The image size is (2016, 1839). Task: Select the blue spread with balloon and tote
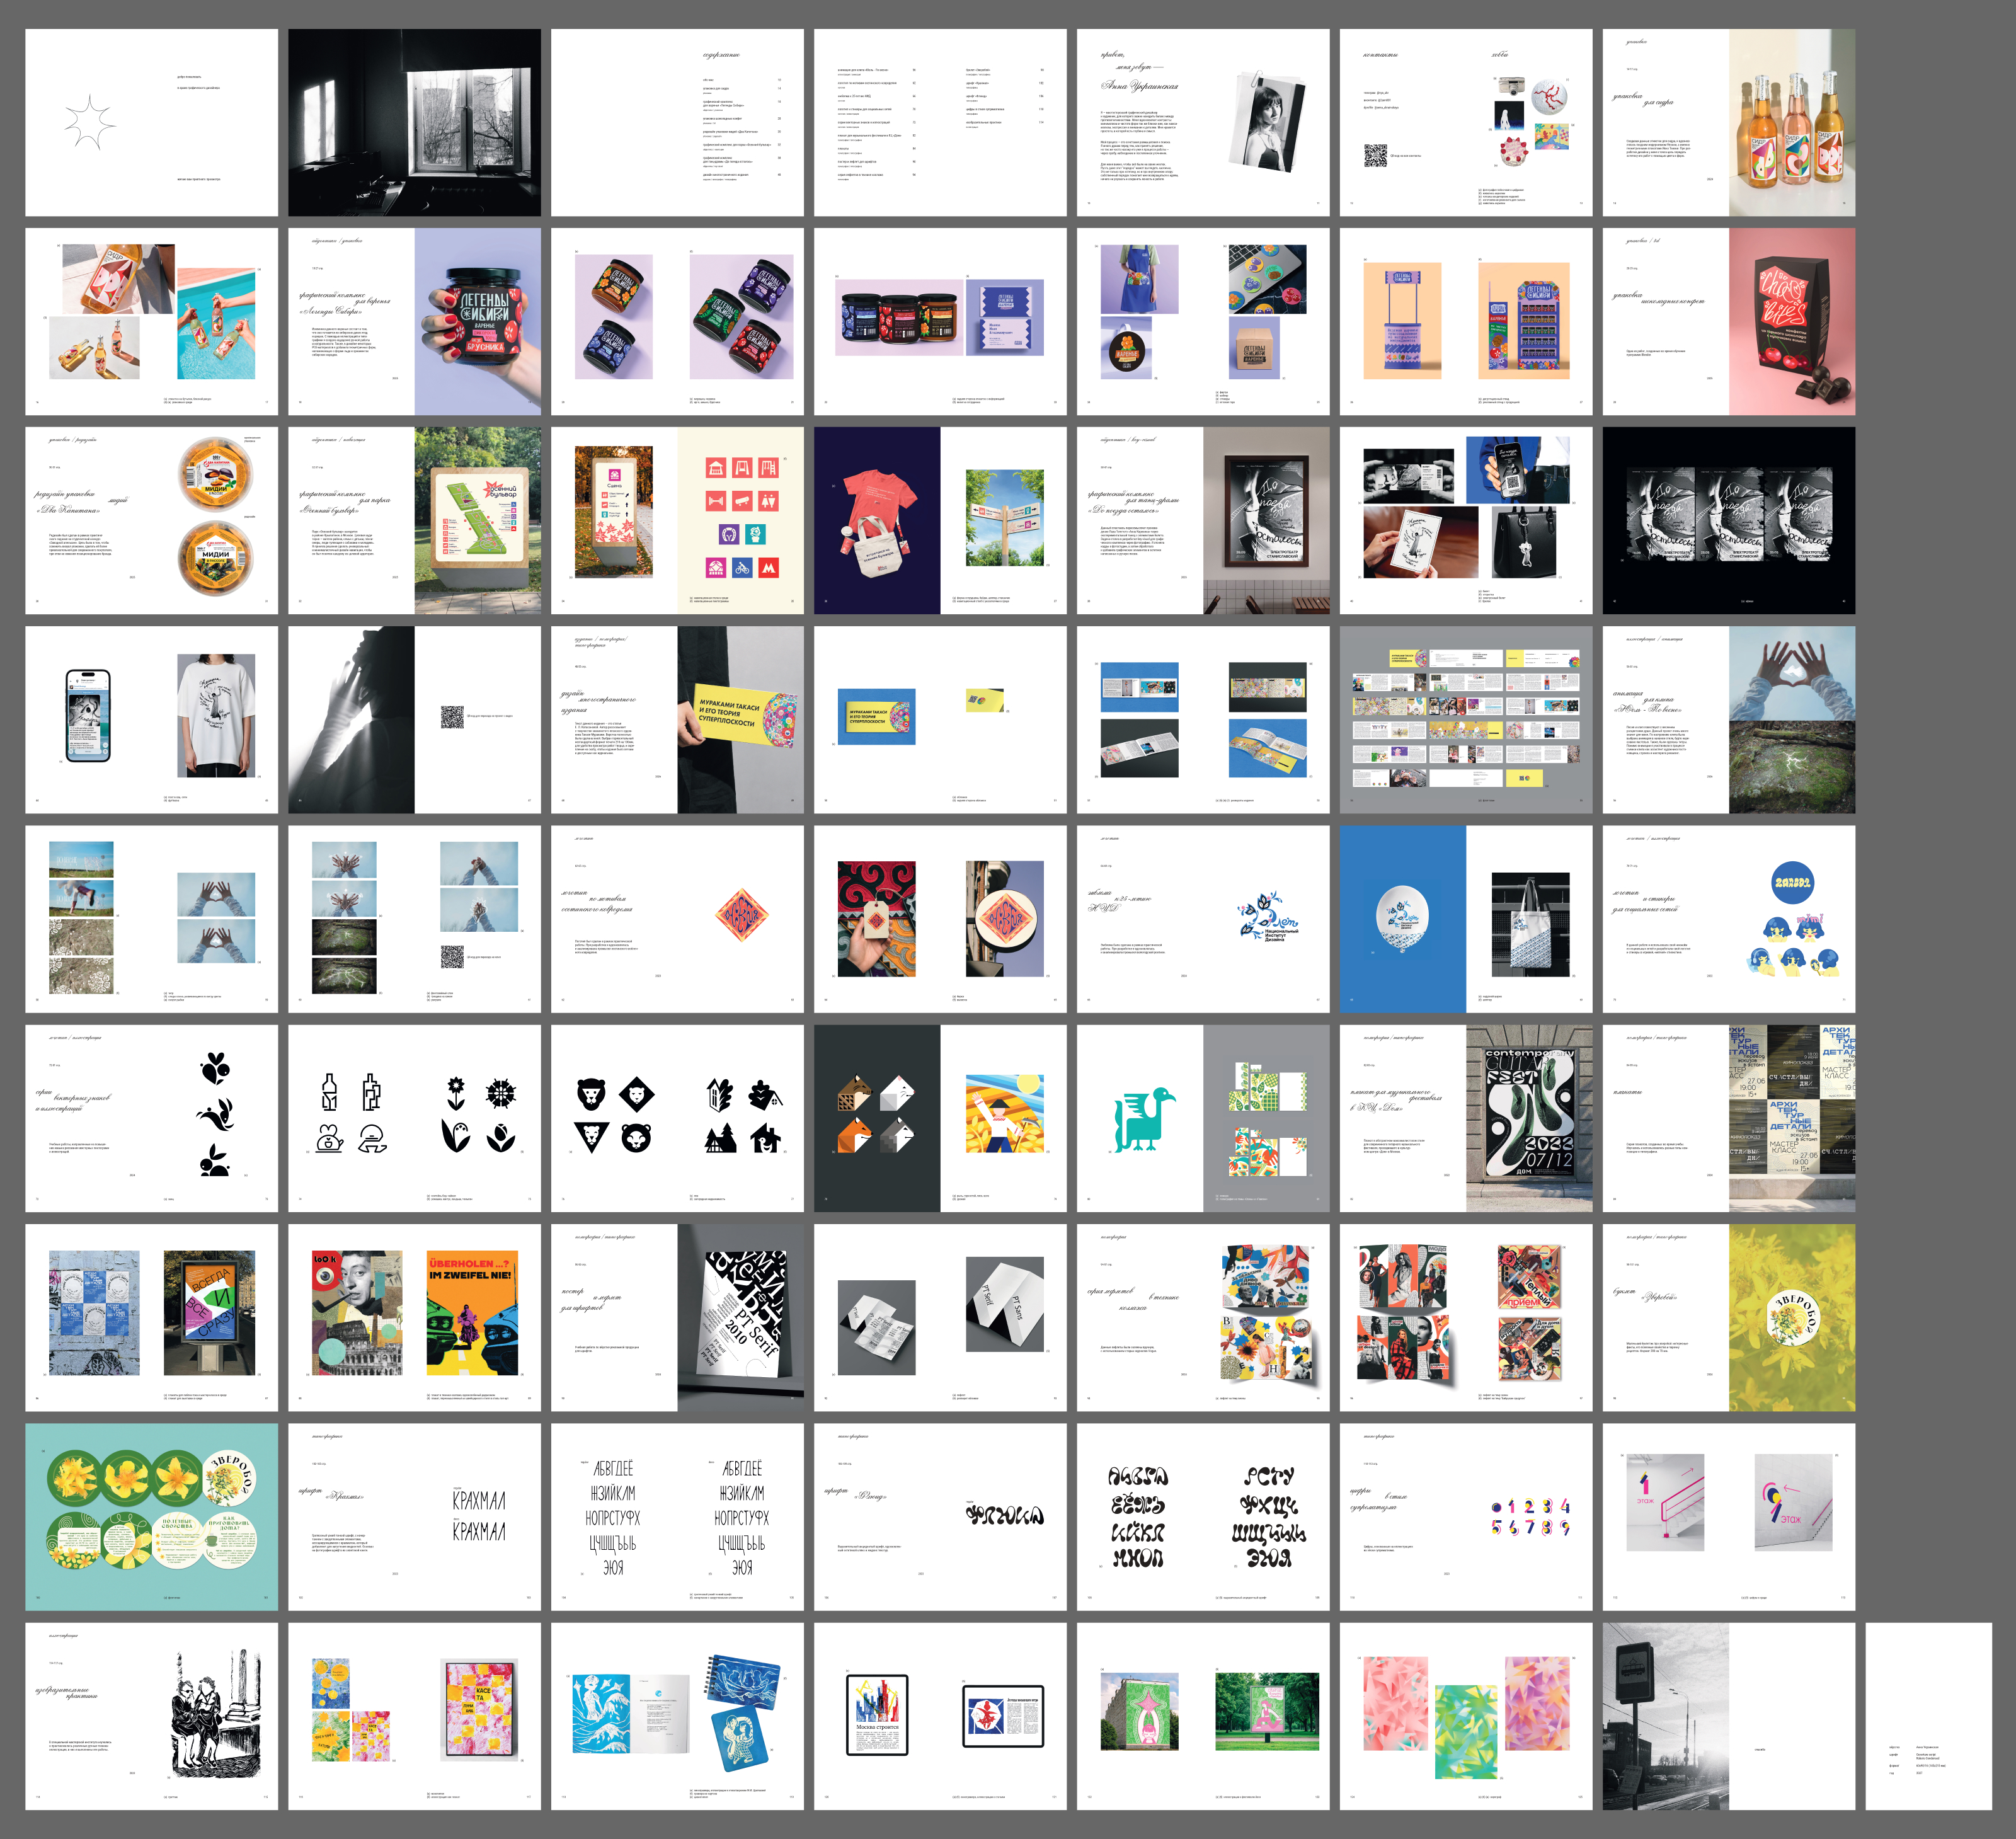1466,919
